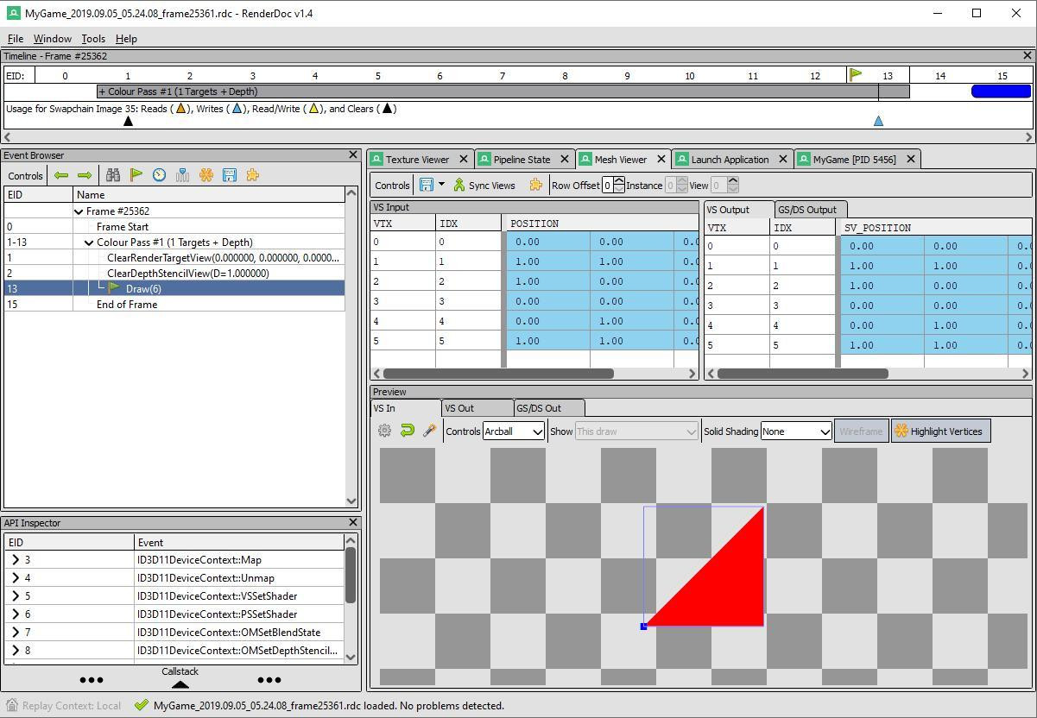Click the Row Offset input field
Viewport: 1037px width, 718px height.
(x=609, y=185)
